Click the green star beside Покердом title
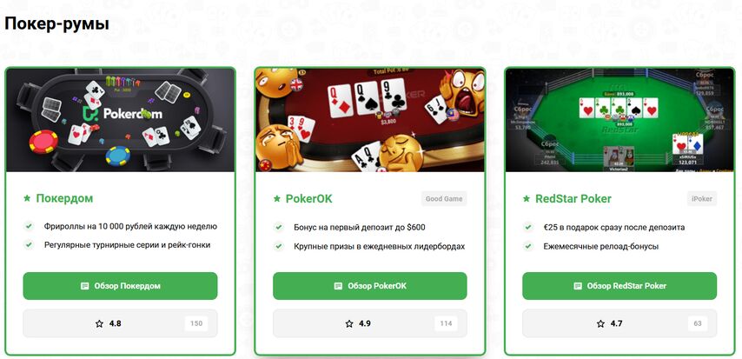 (x=28, y=198)
